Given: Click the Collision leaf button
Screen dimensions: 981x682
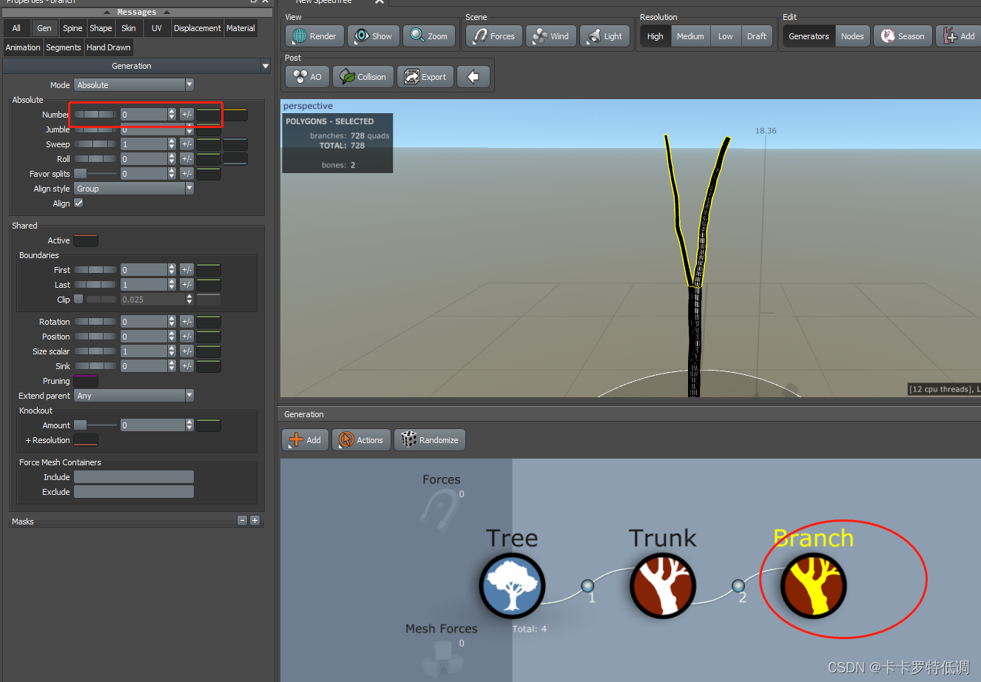Looking at the screenshot, I should point(363,76).
